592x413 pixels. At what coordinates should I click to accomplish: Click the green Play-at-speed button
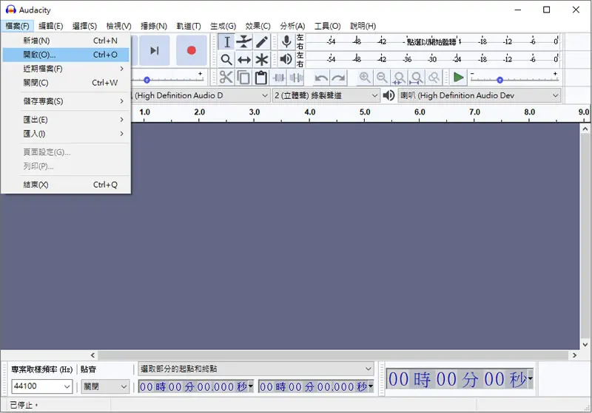458,78
